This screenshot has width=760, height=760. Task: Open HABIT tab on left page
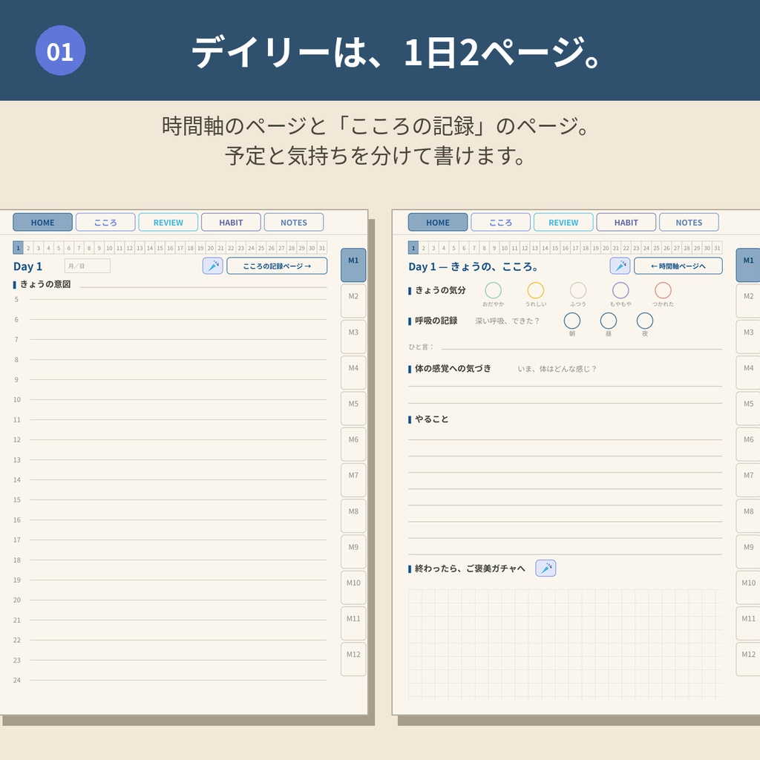coord(231,223)
